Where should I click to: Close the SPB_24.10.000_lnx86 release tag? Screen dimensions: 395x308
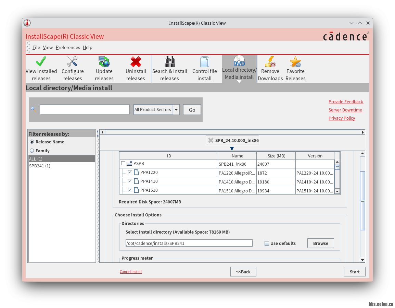click(x=211, y=140)
